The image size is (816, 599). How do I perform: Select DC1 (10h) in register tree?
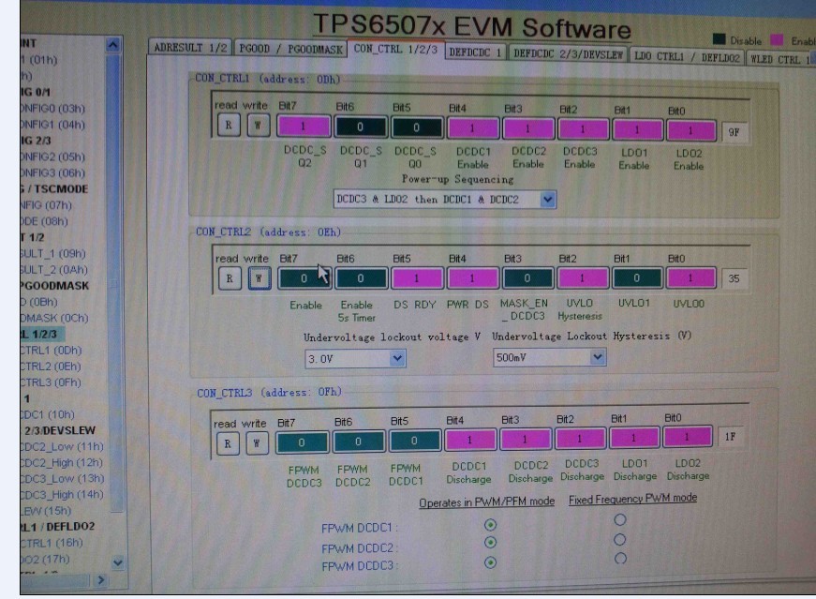pyautogui.click(x=48, y=414)
